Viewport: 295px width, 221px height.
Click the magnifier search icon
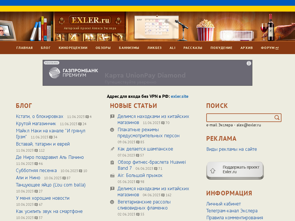[277, 118]
